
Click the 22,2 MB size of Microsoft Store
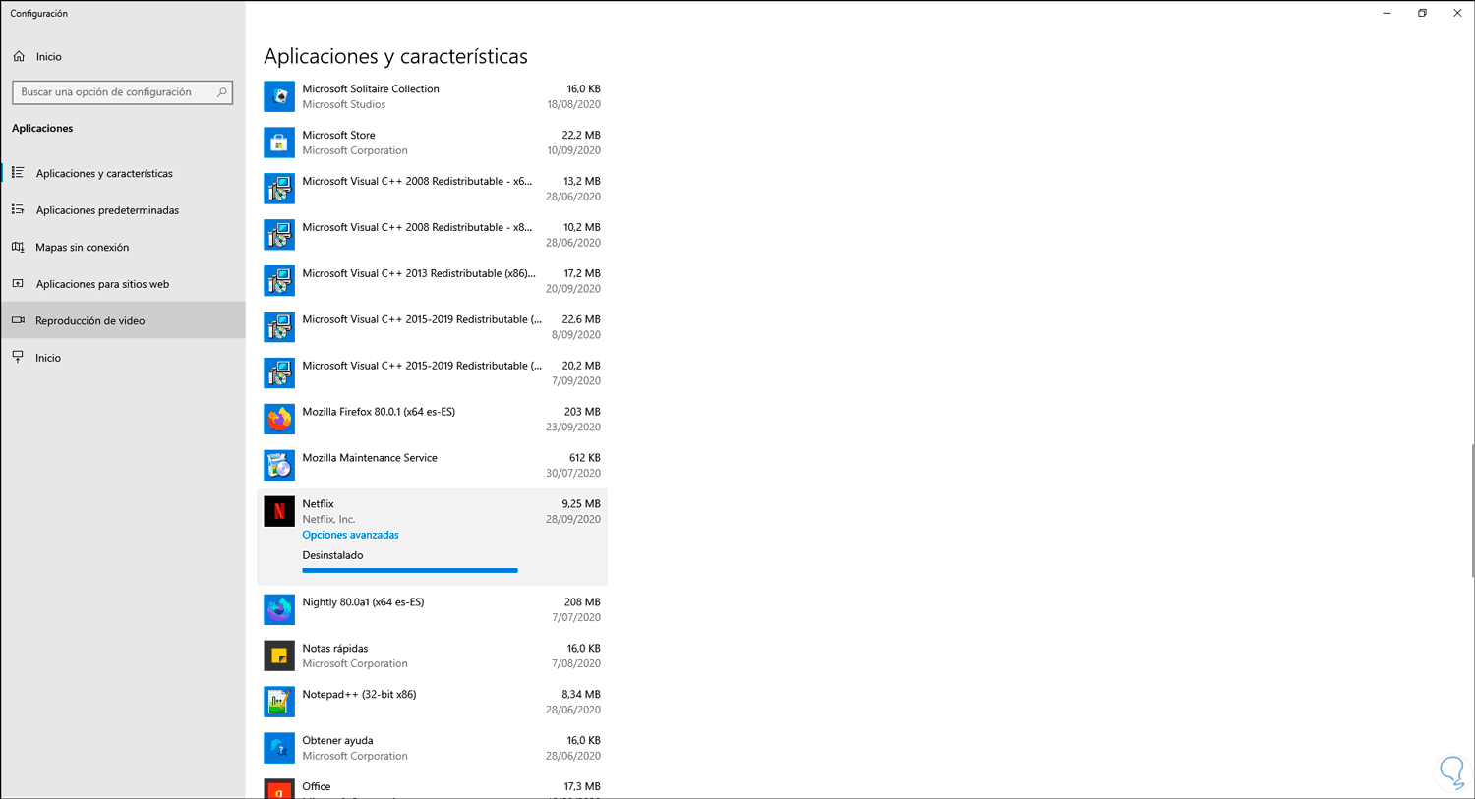581,135
